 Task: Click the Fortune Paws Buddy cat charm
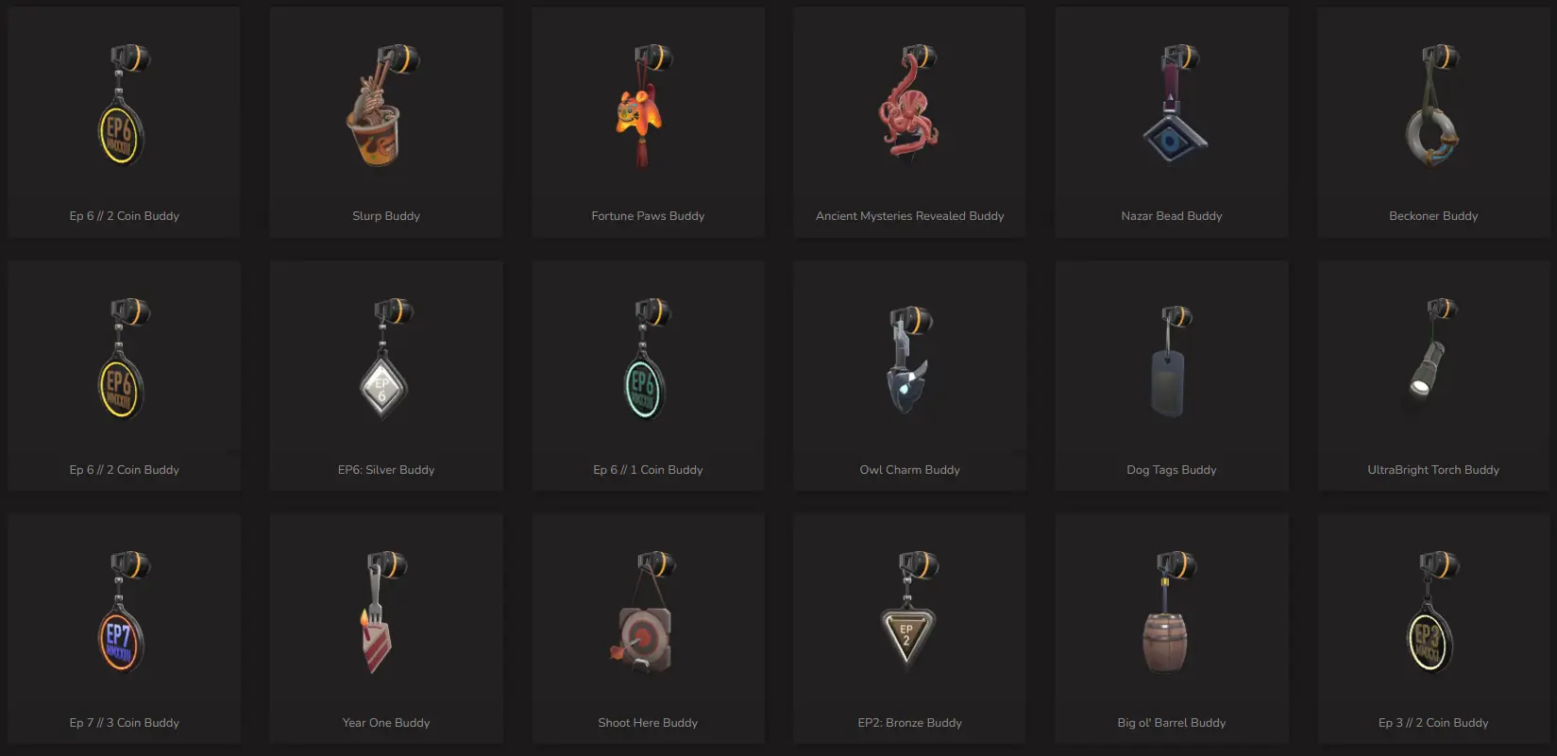click(x=642, y=106)
